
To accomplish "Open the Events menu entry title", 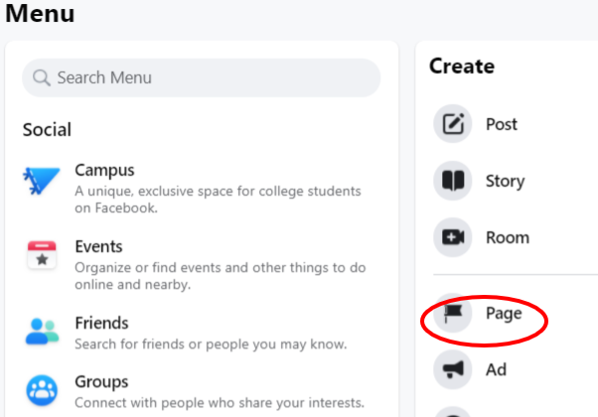I will pyautogui.click(x=98, y=246).
